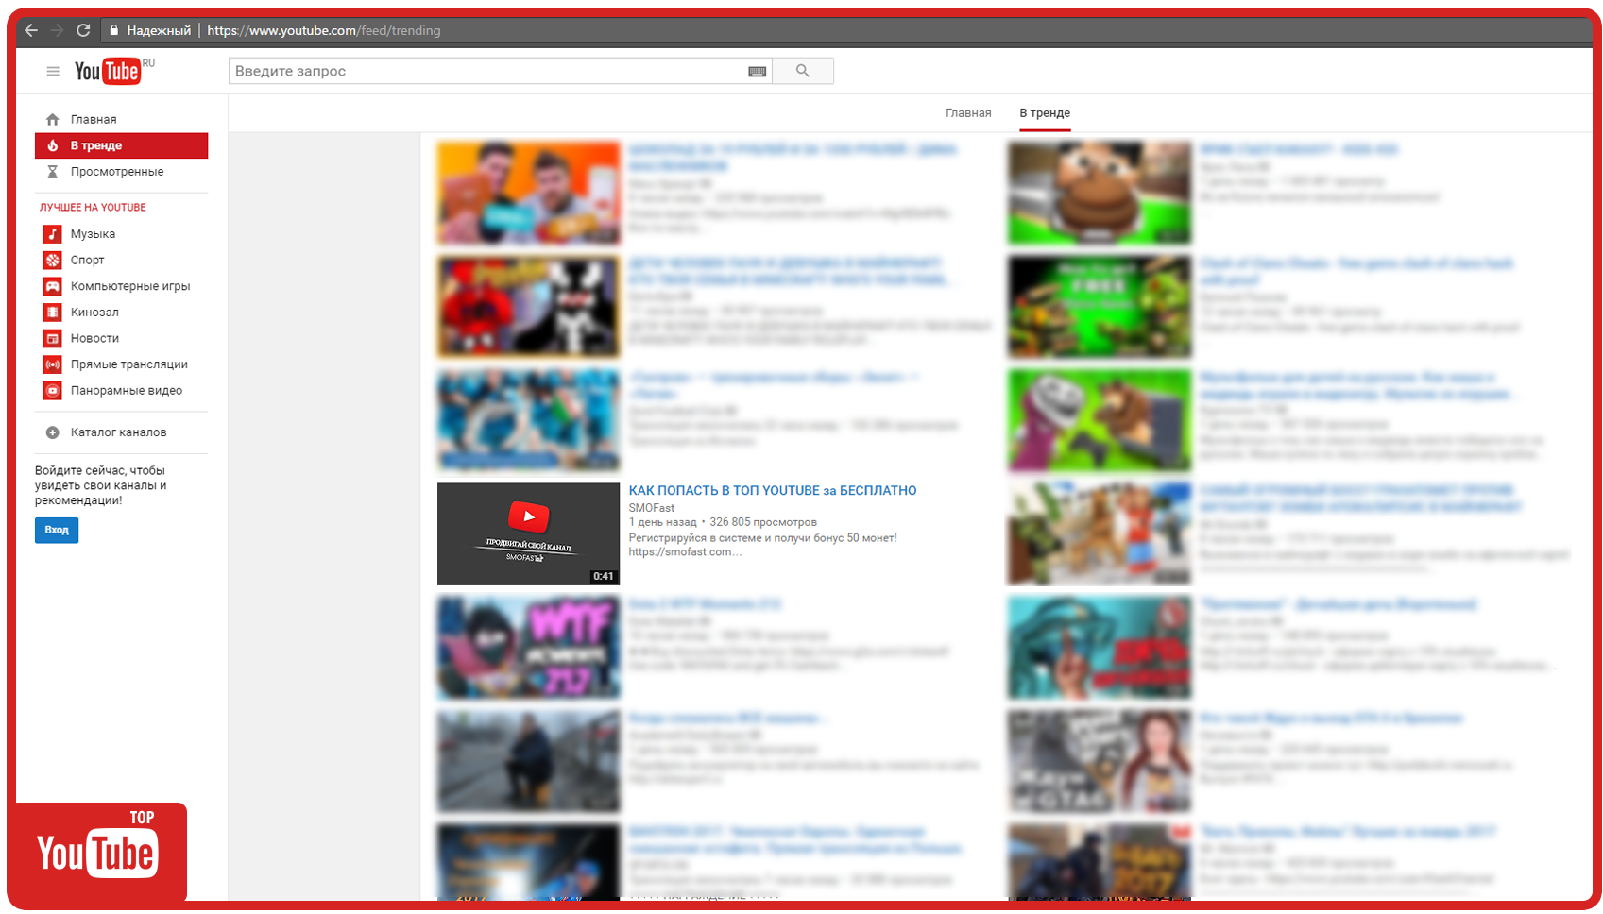Open the two men on orange background thumbnail
Image resolution: width=1603 pixels, height=914 pixels.
click(x=528, y=193)
